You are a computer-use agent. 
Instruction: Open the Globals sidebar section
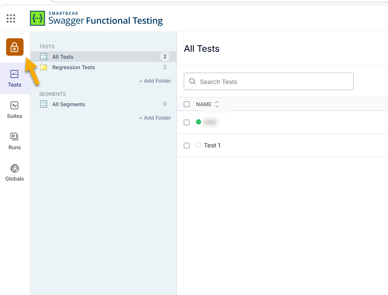(15, 173)
